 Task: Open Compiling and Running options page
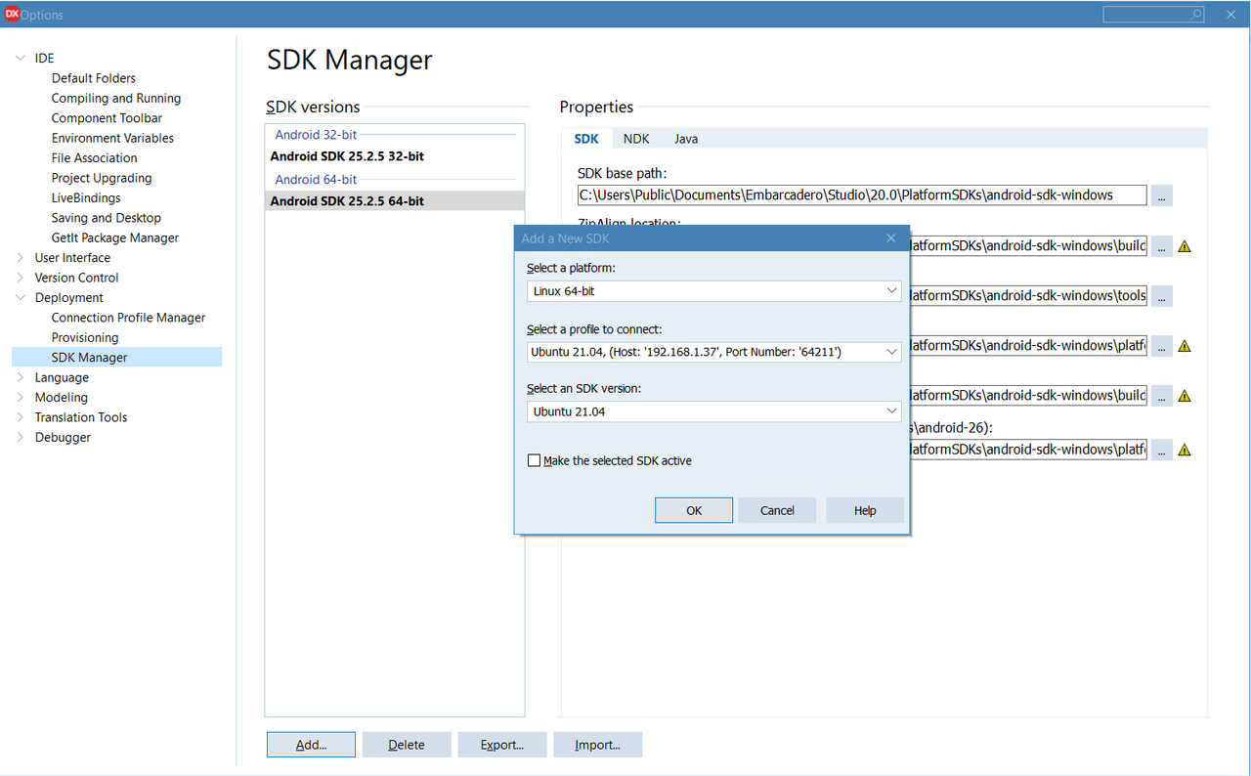pos(116,99)
